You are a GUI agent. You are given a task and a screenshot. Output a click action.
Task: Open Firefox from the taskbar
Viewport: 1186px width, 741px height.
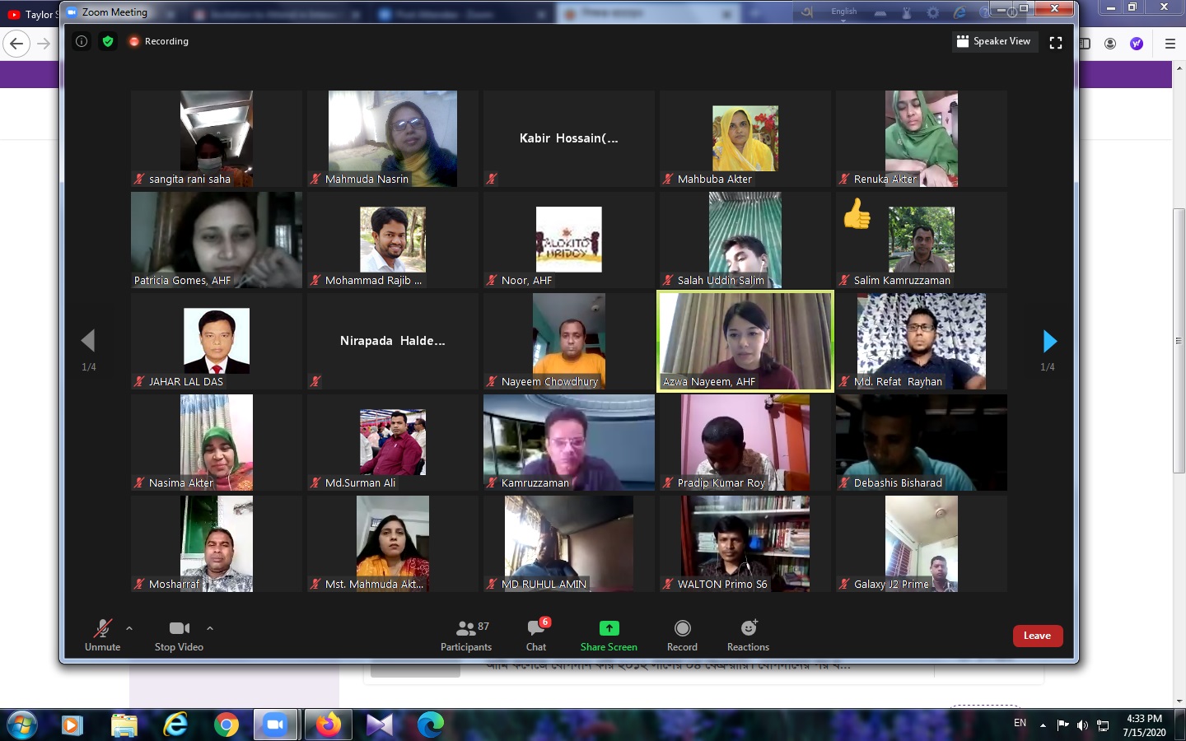pyautogui.click(x=328, y=725)
